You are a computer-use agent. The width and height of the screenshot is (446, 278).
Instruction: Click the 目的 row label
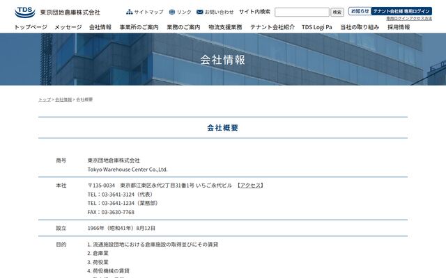coord(61,244)
